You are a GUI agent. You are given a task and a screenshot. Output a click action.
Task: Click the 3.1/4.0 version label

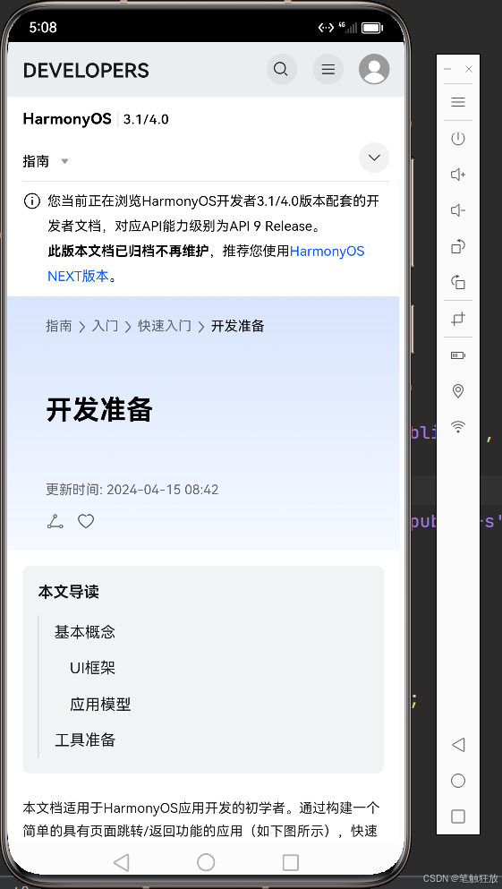pos(146,120)
